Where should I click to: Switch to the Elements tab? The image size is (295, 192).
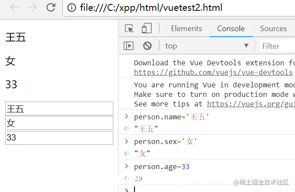[187, 29]
